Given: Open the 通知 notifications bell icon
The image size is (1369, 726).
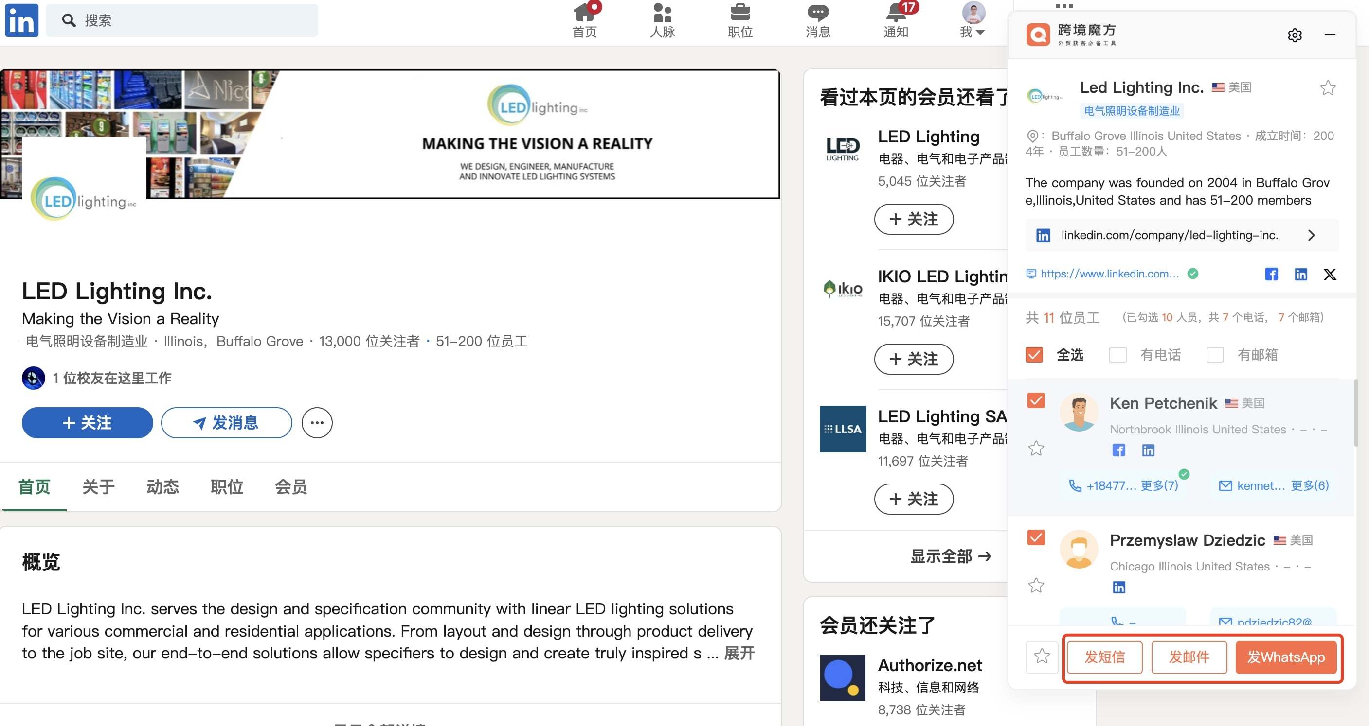Looking at the screenshot, I should [897, 20].
